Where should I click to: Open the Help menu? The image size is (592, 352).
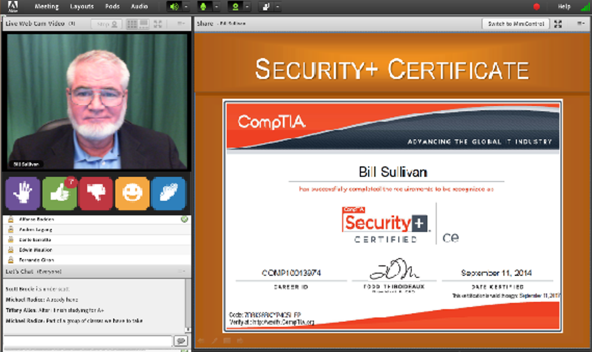[x=564, y=6]
